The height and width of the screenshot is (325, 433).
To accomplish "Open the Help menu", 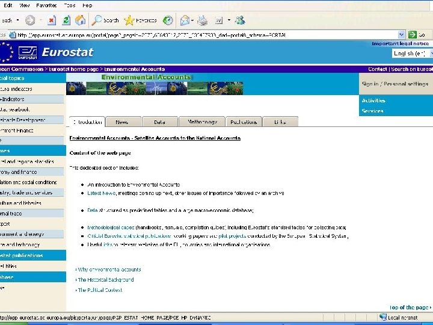I will pyautogui.click(x=87, y=5).
